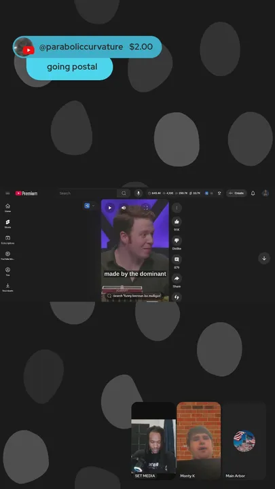
Task: Click the Create button
Action: pyautogui.click(x=237, y=194)
